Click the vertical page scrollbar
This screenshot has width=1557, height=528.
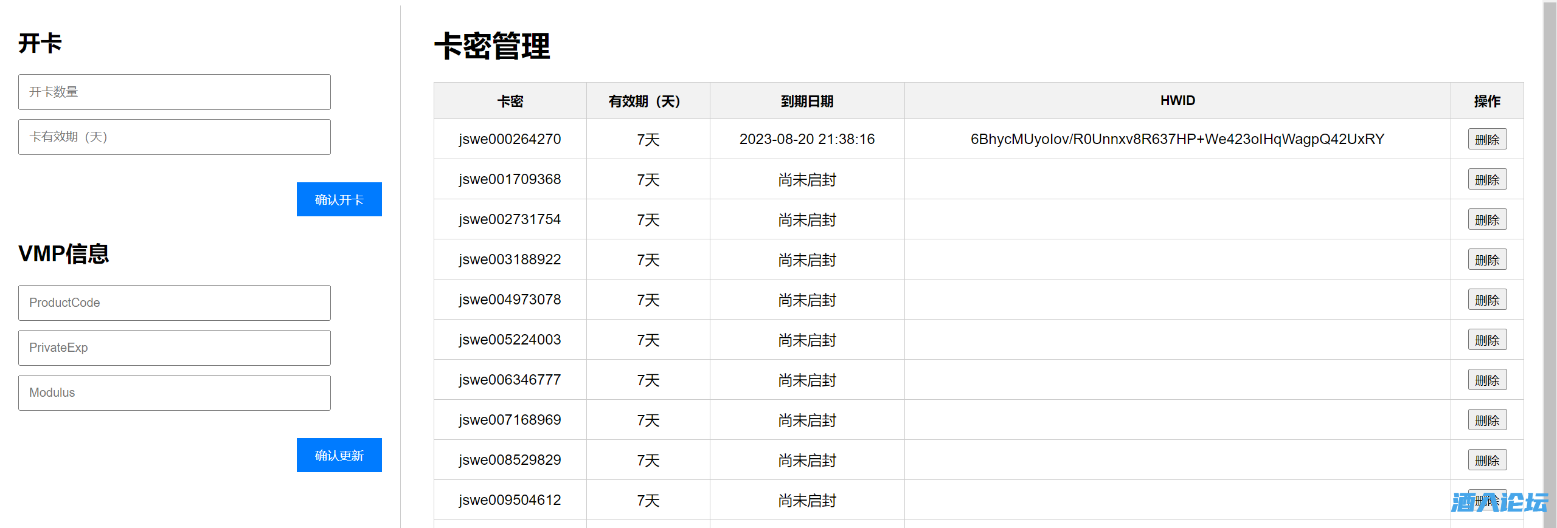pyautogui.click(x=1549, y=243)
